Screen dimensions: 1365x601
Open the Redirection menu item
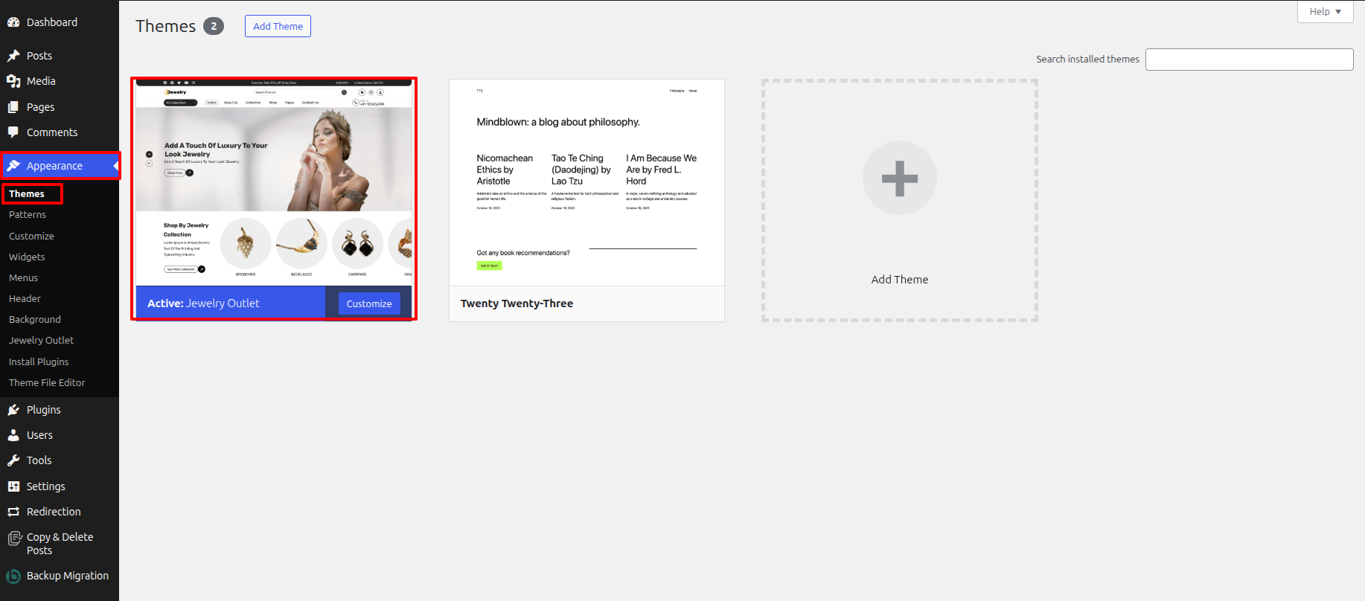tap(54, 512)
